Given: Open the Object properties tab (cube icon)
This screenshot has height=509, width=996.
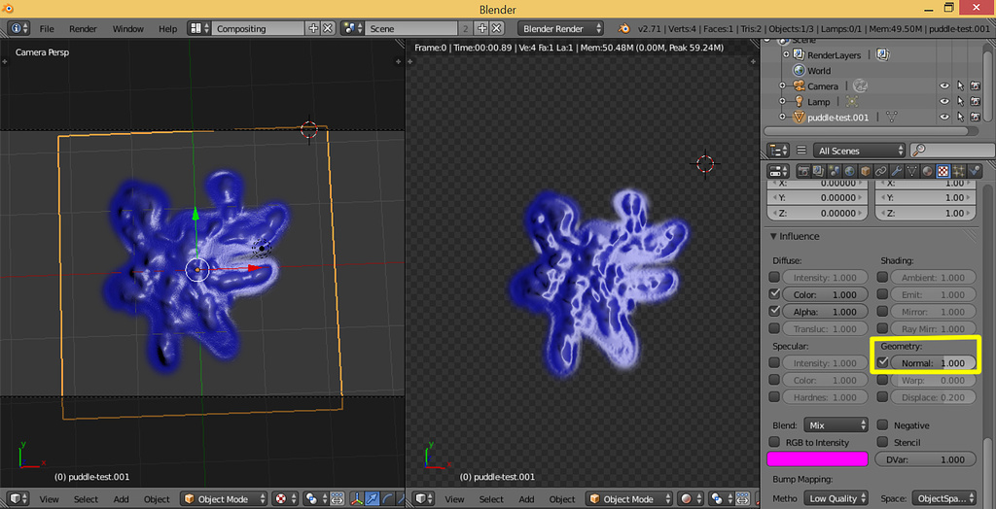Looking at the screenshot, I should click(865, 171).
